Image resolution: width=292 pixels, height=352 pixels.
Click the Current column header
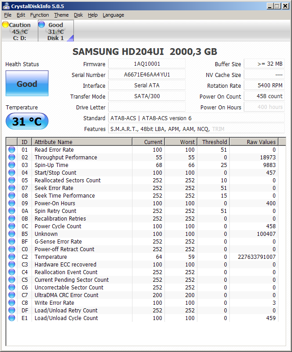149,142
